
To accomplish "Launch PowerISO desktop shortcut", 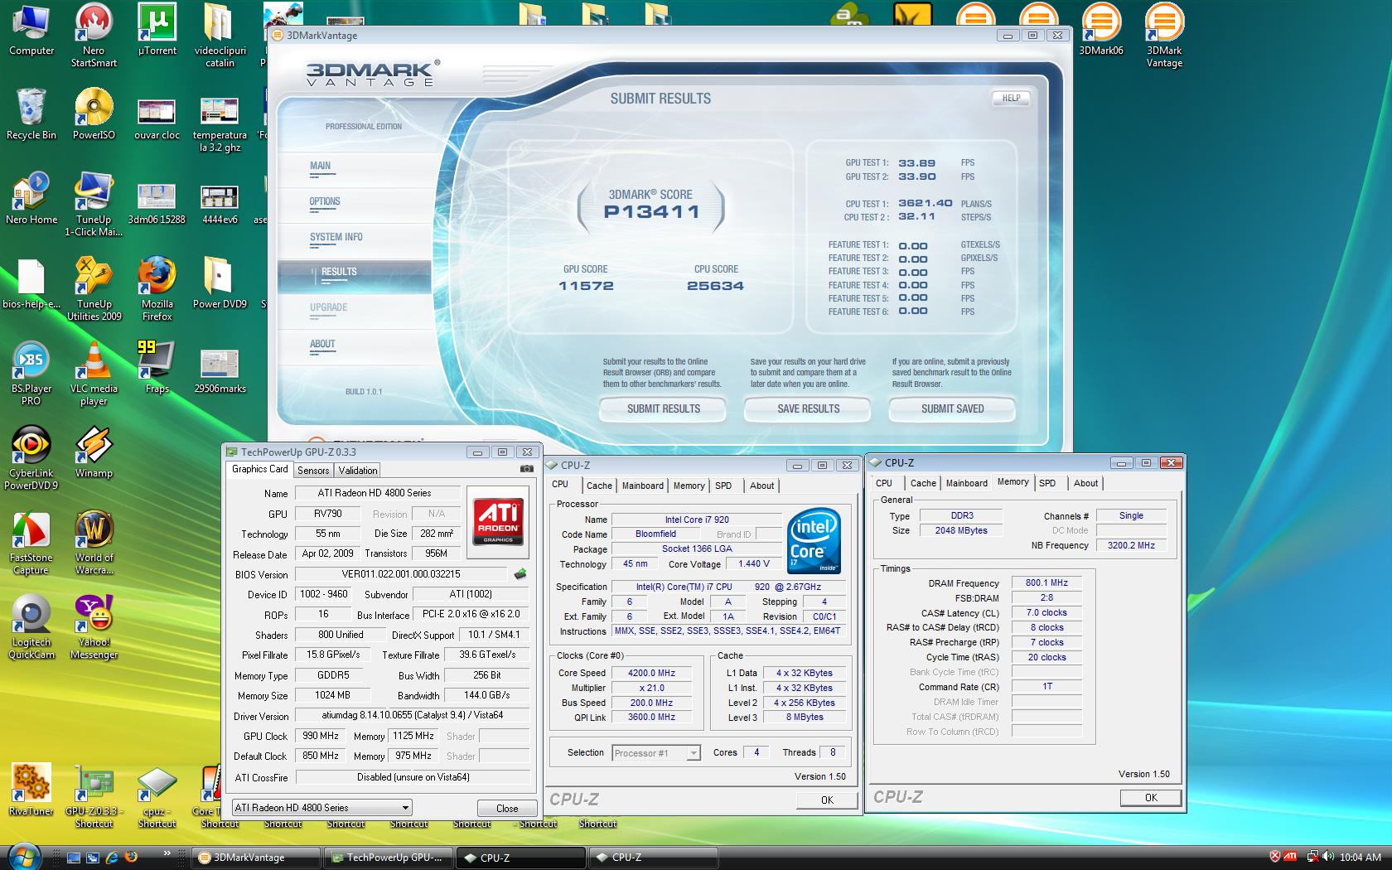I will (94, 114).
